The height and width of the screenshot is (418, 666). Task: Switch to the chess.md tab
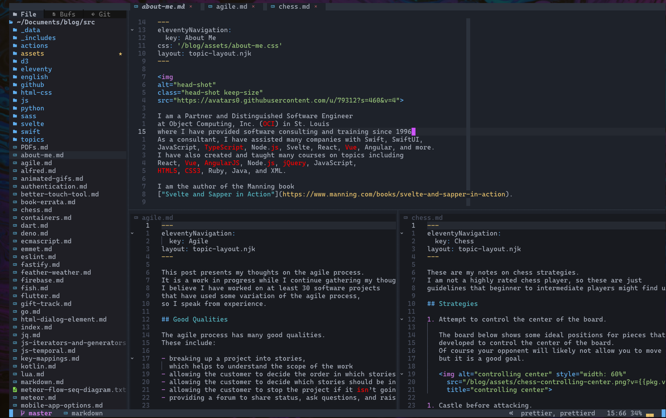(294, 7)
